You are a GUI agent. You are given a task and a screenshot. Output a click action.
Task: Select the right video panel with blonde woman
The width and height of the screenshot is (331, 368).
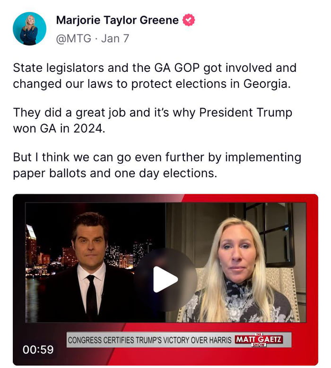coord(236,262)
